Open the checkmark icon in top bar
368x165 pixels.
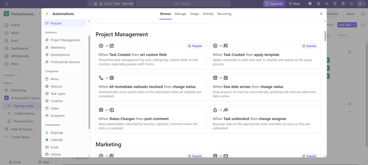pos(310,4)
